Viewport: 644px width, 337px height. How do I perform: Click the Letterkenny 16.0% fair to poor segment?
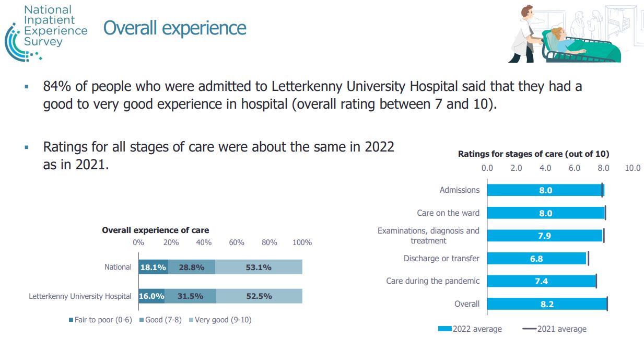click(x=151, y=296)
